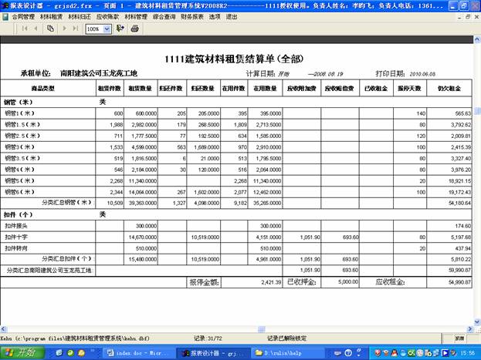Open the go-to-page icon in toolbar
The image size is (481, 360).
pyautogui.click(x=50, y=29)
